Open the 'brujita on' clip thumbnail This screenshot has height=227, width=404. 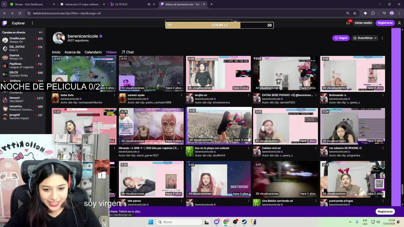click(x=218, y=74)
